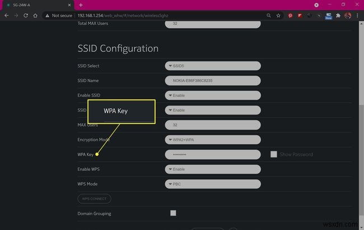Open the WPS Mode dropdown
This screenshot has width=364, height=230.
pyautogui.click(x=213, y=184)
